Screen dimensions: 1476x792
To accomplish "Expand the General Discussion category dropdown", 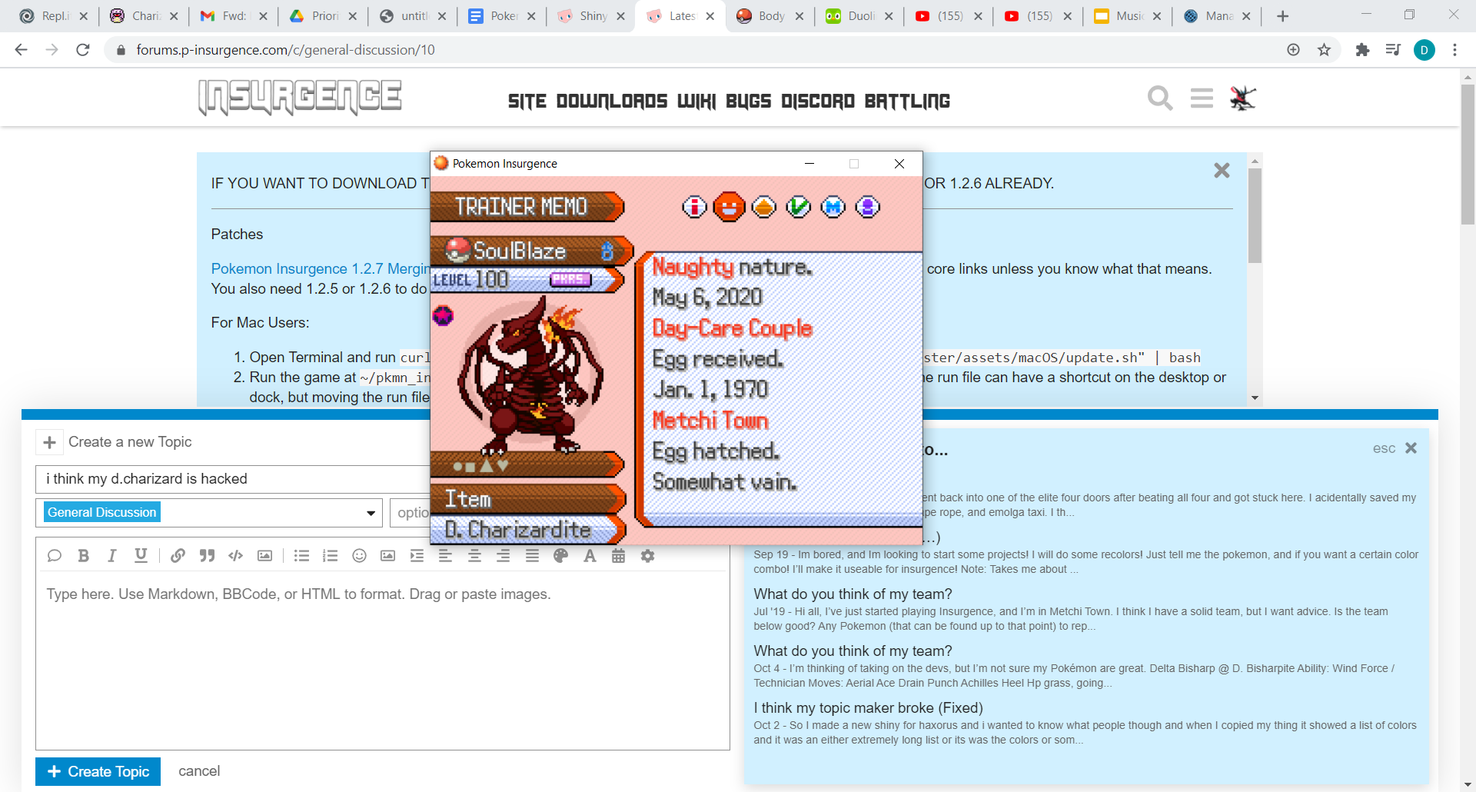I will (x=209, y=513).
